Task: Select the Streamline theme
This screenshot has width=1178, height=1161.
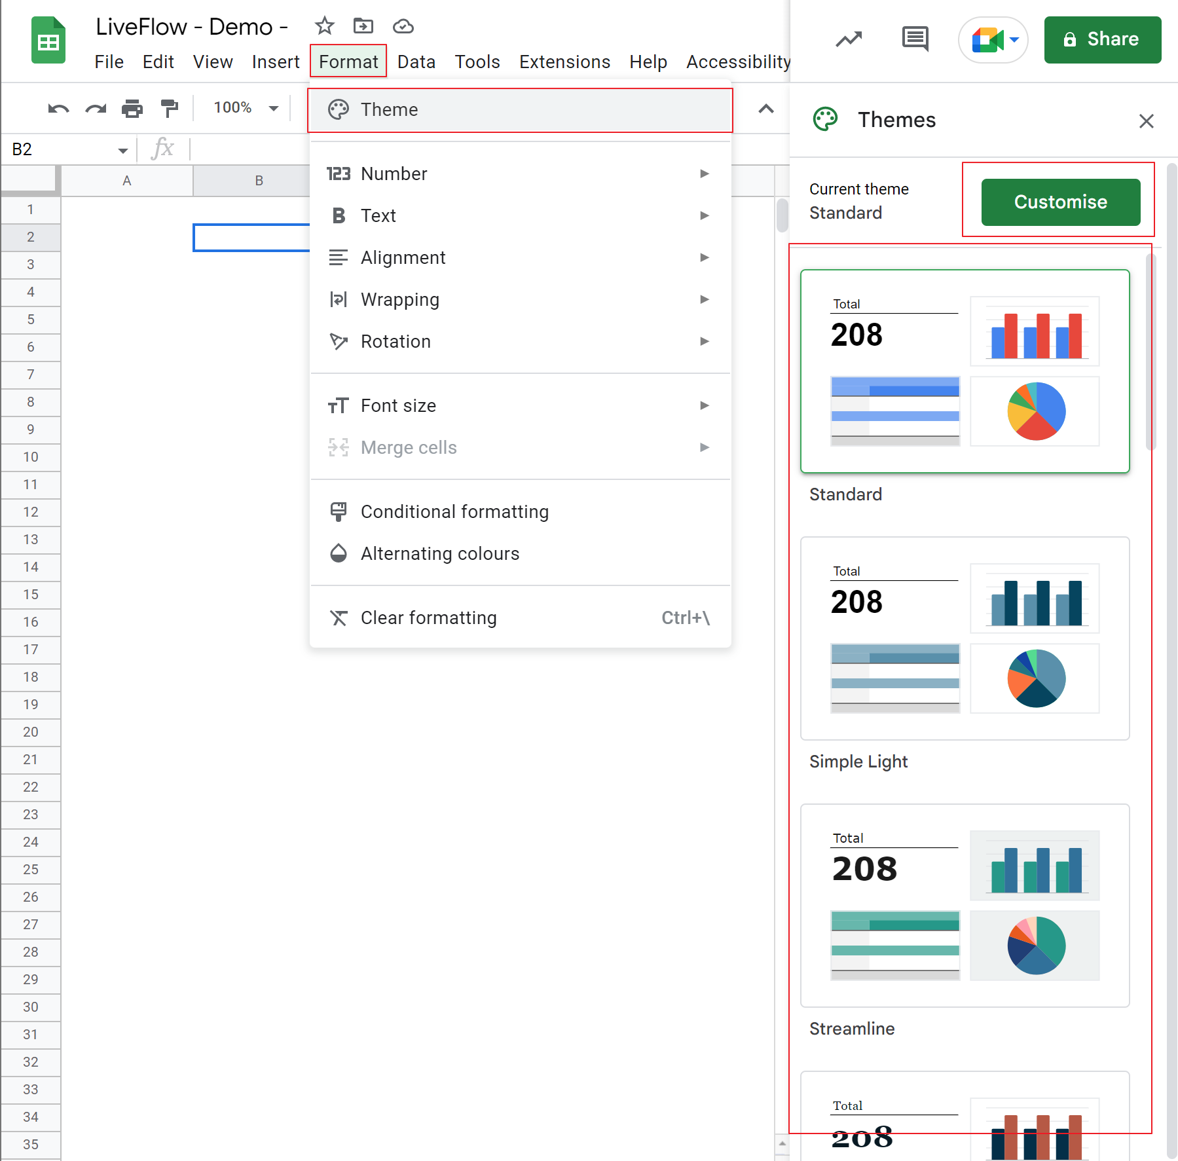Action: point(964,906)
